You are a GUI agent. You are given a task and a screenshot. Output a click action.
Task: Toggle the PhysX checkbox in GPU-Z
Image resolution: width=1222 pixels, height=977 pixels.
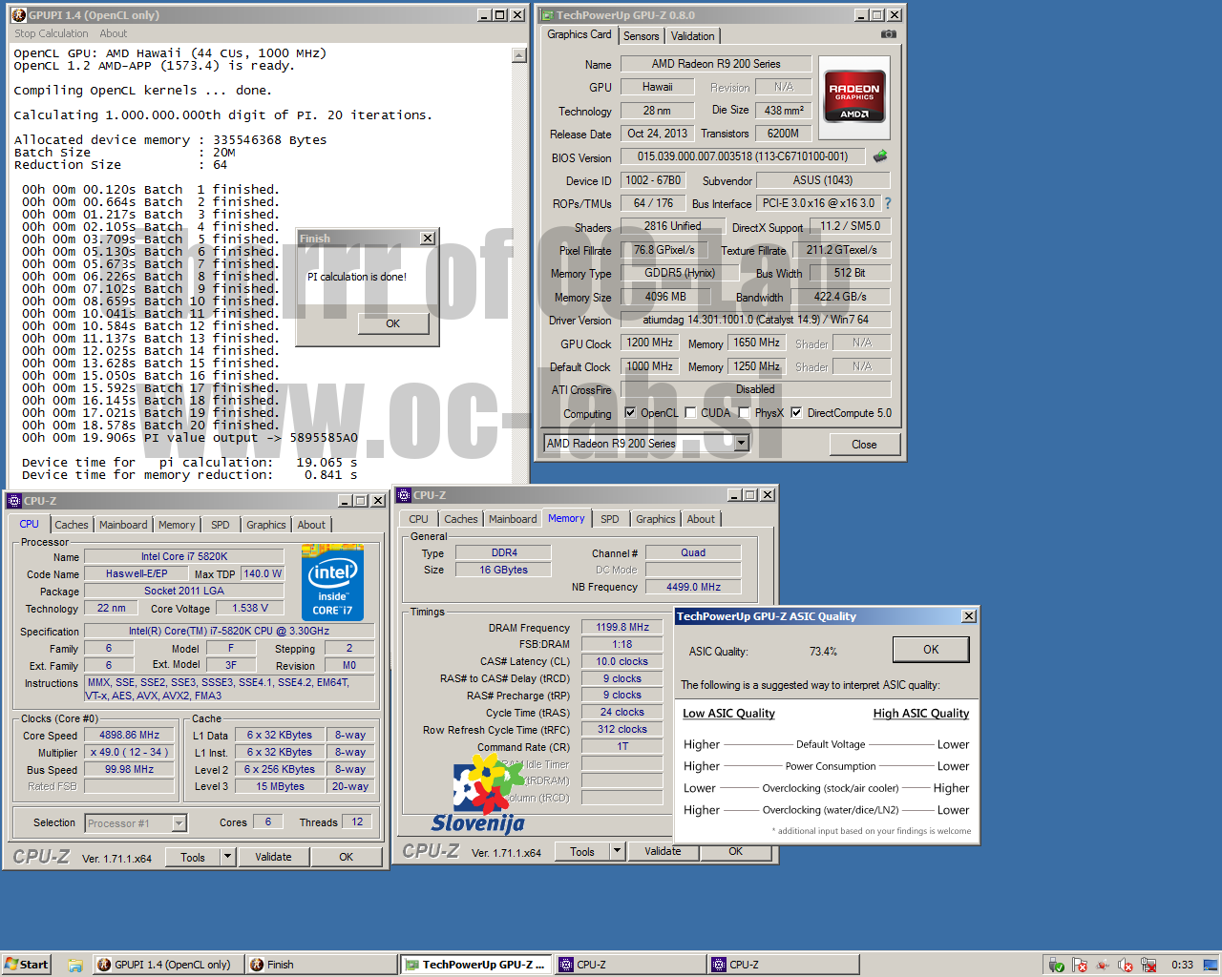click(744, 413)
